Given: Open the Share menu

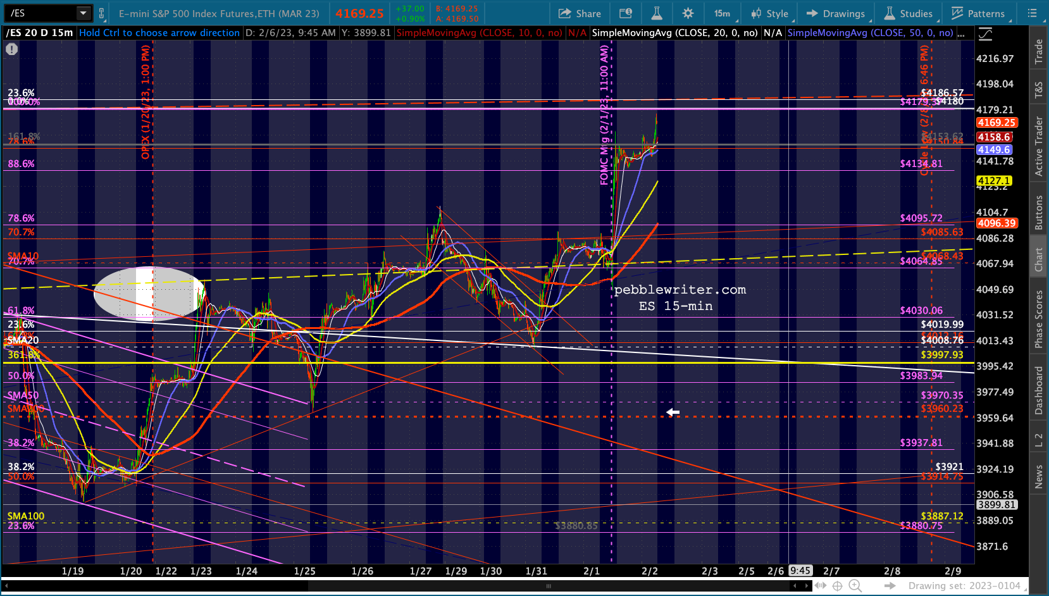Looking at the screenshot, I should click(580, 13).
